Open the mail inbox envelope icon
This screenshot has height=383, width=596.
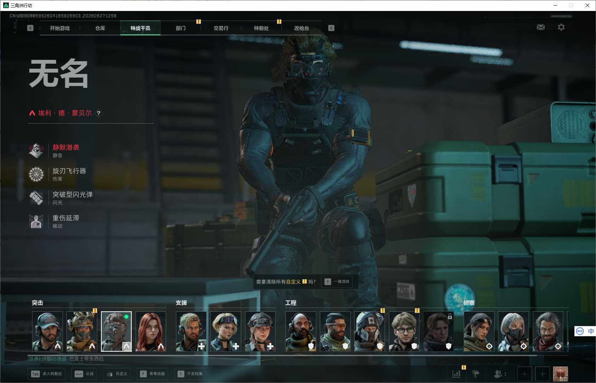[541, 27]
